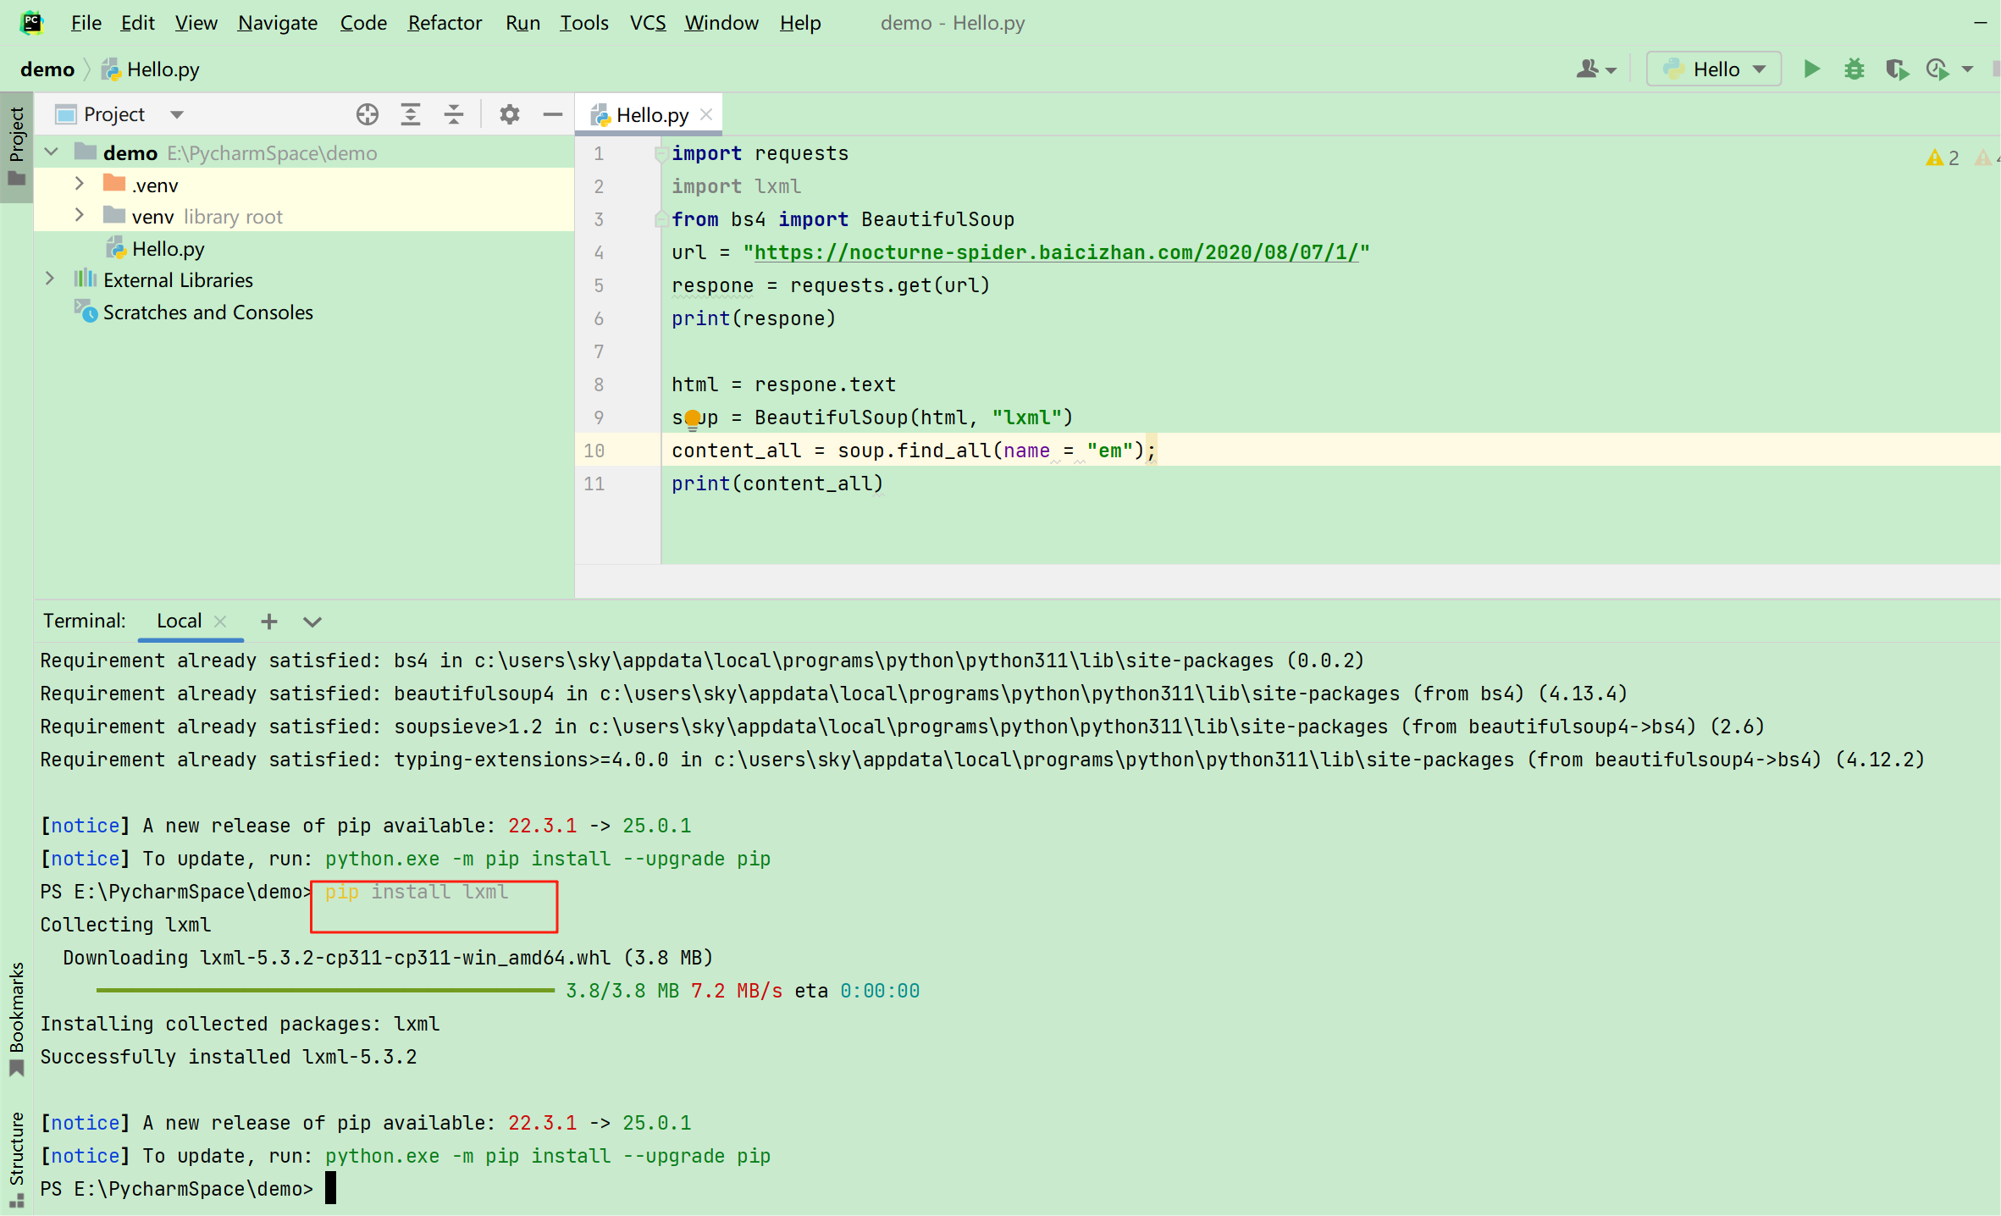Hide the Project tool window
The image size is (2001, 1216).
tap(552, 114)
